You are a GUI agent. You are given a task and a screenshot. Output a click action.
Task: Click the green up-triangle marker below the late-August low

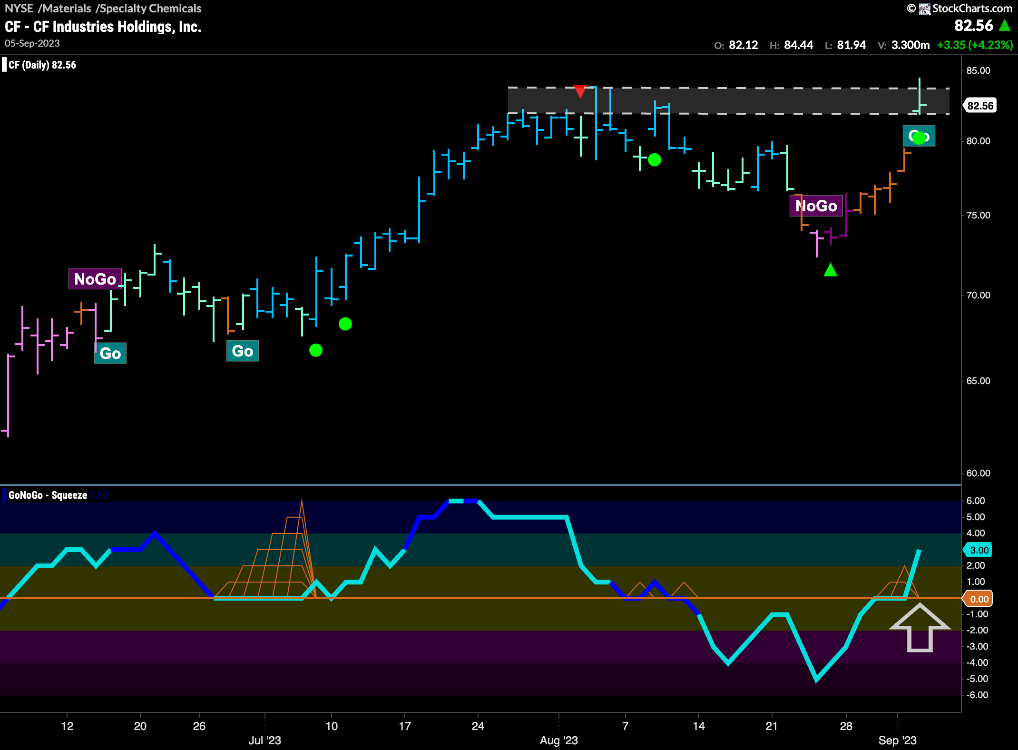(830, 270)
